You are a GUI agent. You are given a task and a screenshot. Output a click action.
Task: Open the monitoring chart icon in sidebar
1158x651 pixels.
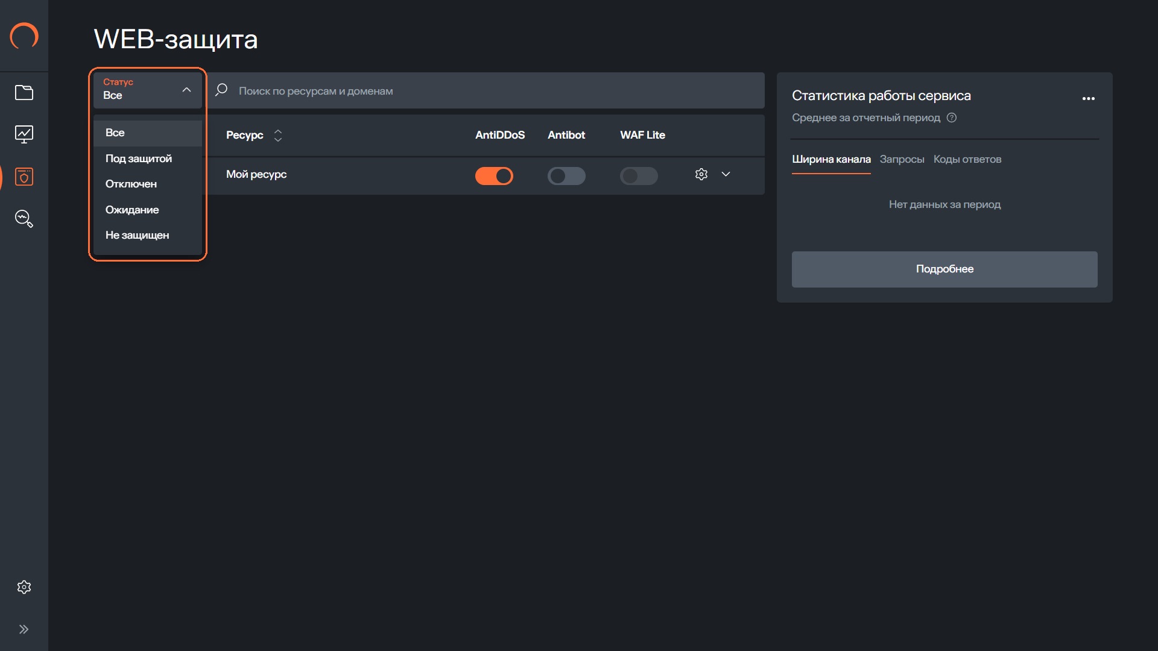click(x=24, y=134)
